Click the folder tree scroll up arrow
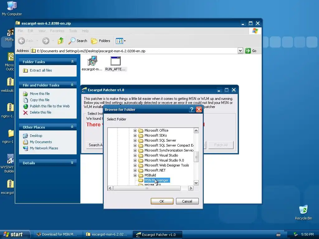 tap(196, 130)
